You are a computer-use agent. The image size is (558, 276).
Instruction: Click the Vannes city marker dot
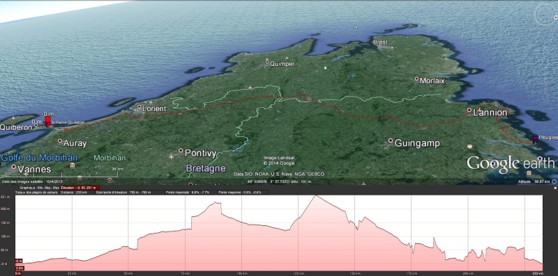click(13, 166)
